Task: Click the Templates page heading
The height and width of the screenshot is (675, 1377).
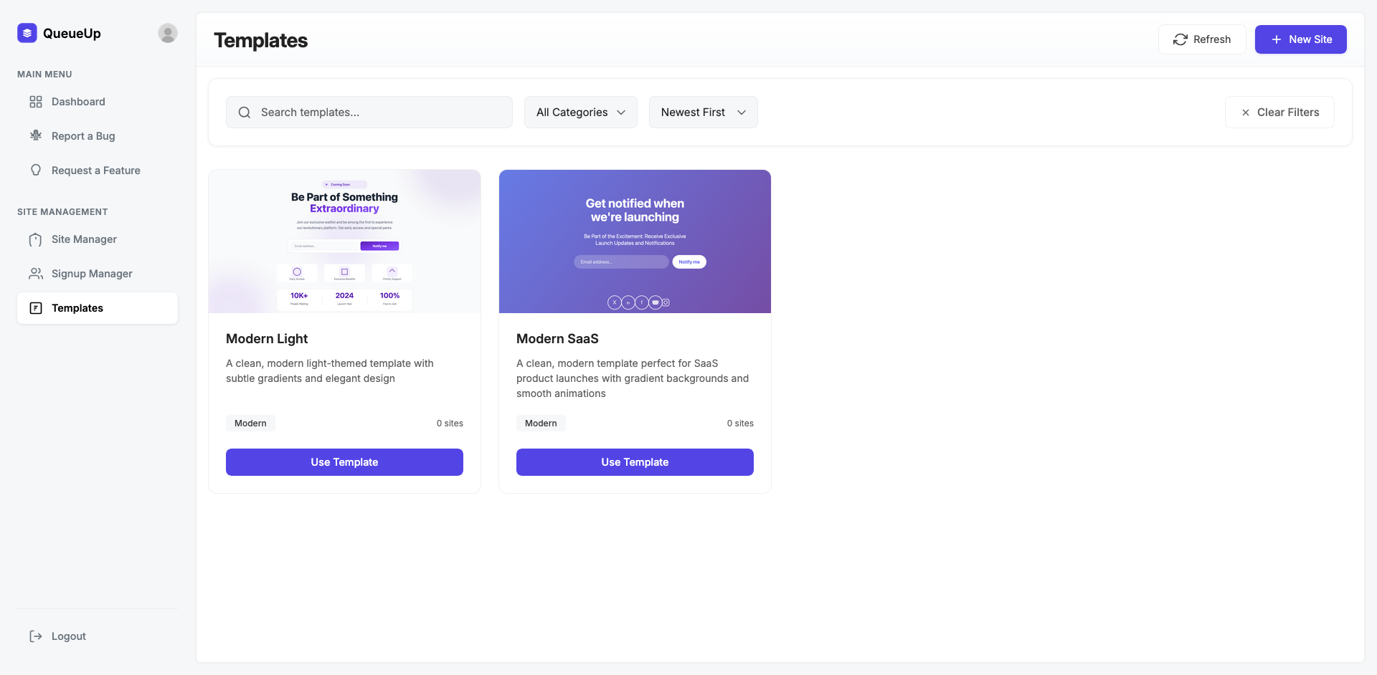Action: (260, 40)
